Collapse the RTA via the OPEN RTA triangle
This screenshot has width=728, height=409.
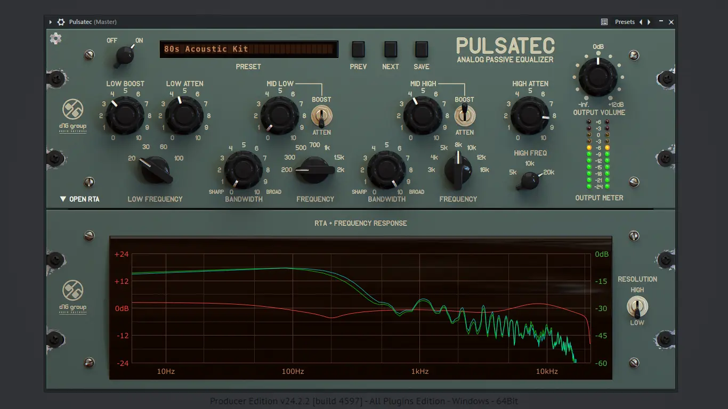[x=62, y=199]
